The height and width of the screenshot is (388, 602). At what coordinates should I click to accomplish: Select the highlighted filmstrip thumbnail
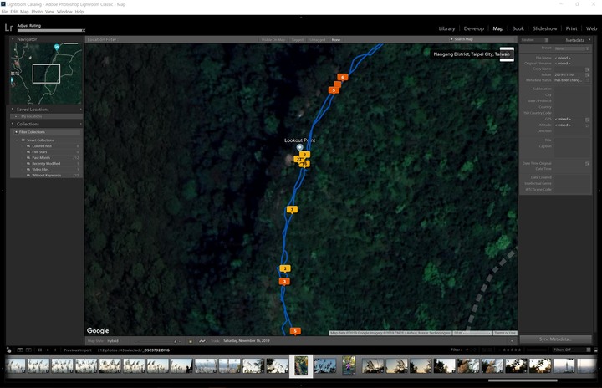coord(301,366)
